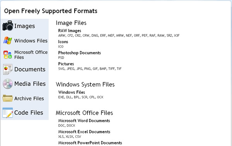This screenshot has height=146, width=232.
Task: Click the Archive Files folder icon
Action: coord(8,98)
